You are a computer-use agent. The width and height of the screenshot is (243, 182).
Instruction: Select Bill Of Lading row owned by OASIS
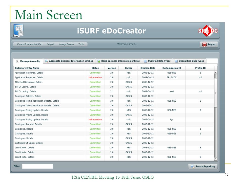[114, 87]
